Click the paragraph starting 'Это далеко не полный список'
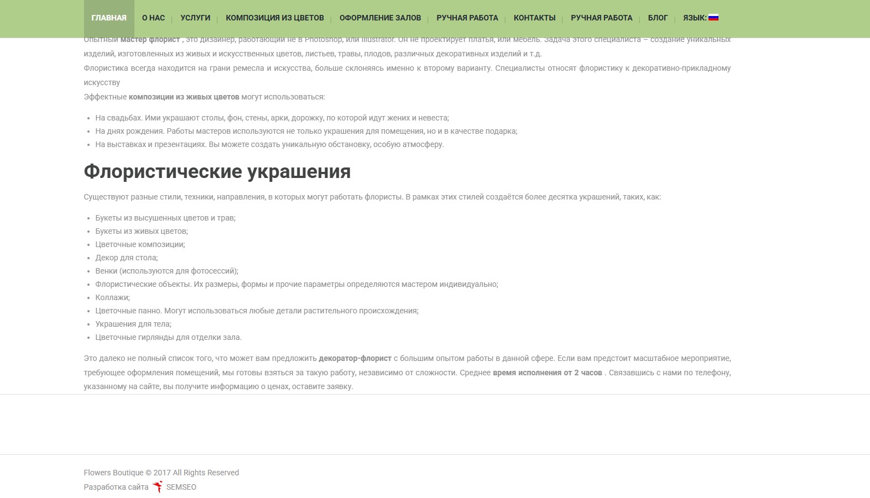Image resolution: width=870 pixels, height=498 pixels. tap(408, 373)
